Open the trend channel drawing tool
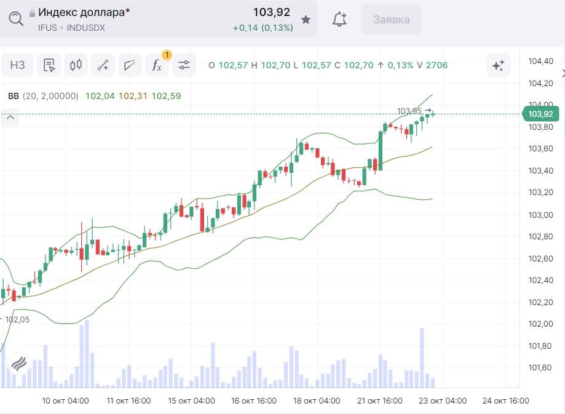Viewport: 565px width, 414px height. 130,65
